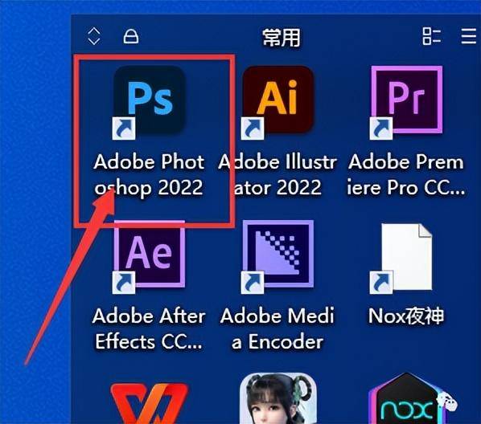This screenshot has height=424, width=481.
Task: Click the 'Nox夜神' label text
Action: 406,316
